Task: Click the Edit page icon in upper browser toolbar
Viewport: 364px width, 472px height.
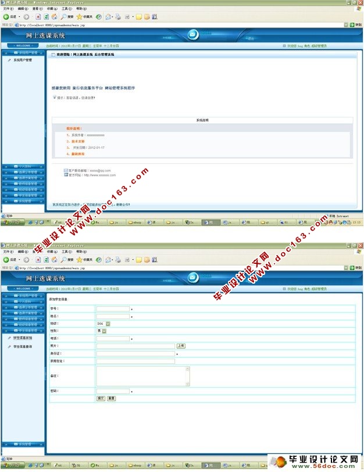Action: click(x=127, y=17)
